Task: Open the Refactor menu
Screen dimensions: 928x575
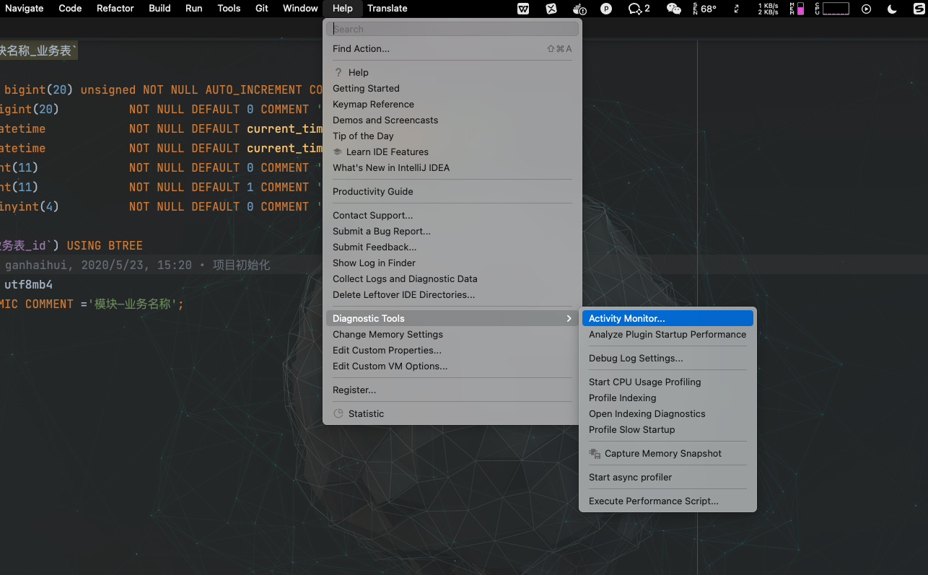Action: [x=115, y=8]
